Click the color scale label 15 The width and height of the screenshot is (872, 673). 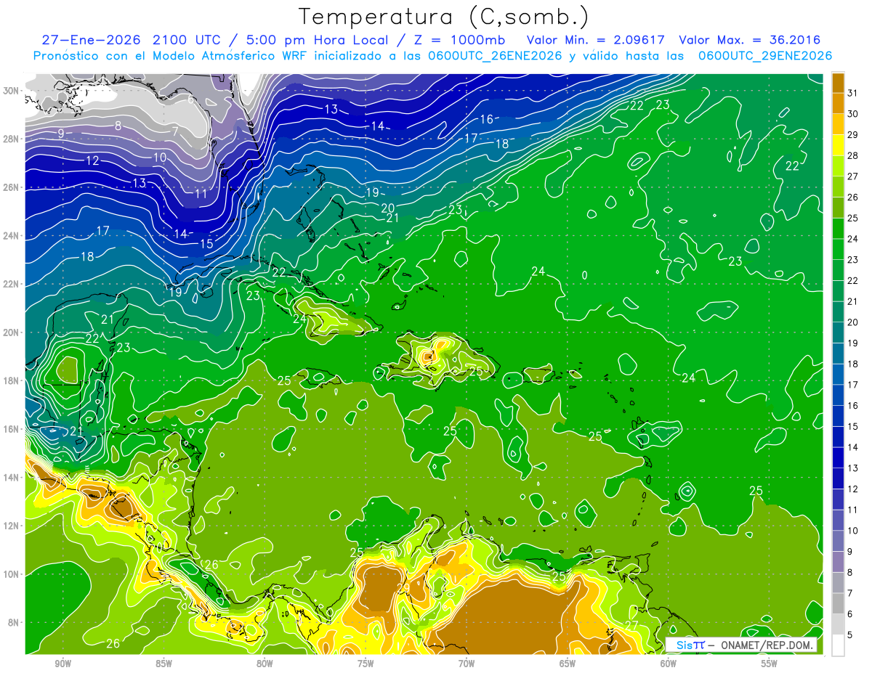[853, 427]
